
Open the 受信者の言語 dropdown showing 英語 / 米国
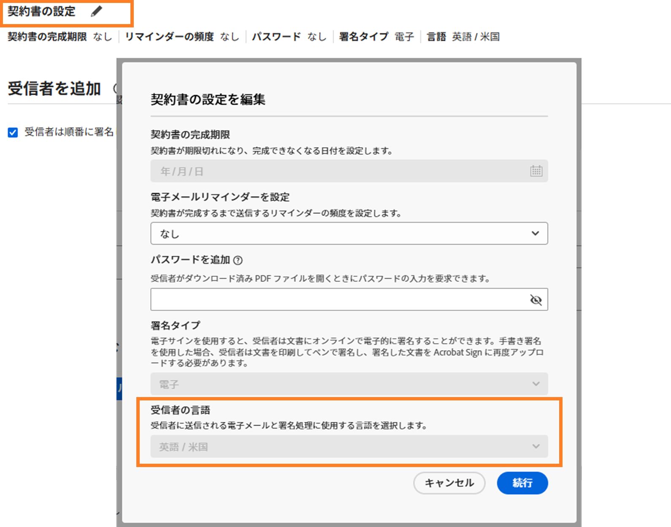(x=349, y=446)
